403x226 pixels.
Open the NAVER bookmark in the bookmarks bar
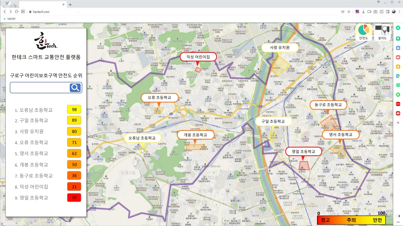point(11,19)
